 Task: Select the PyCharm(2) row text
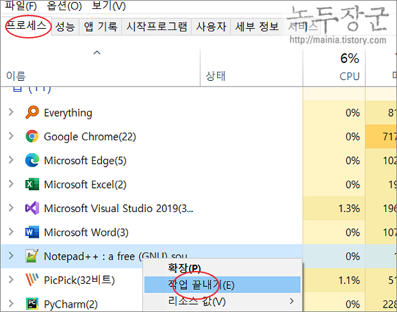point(70,304)
